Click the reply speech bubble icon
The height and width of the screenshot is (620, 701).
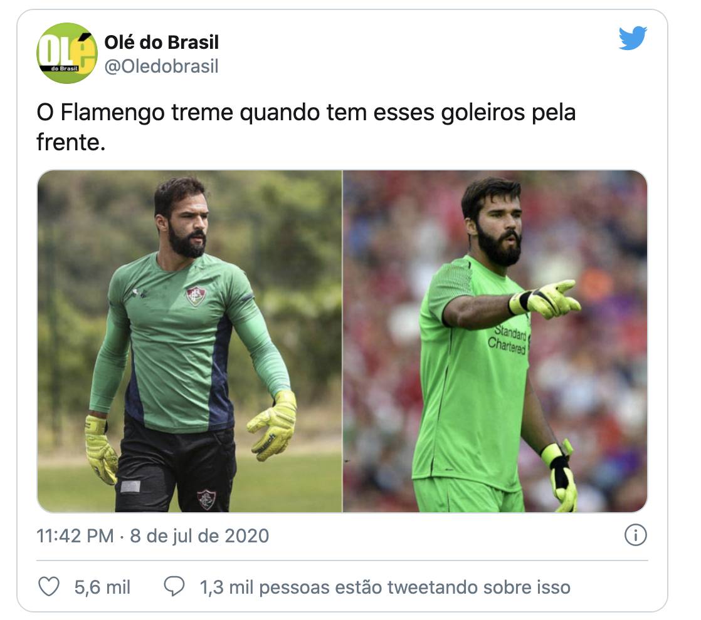[174, 587]
